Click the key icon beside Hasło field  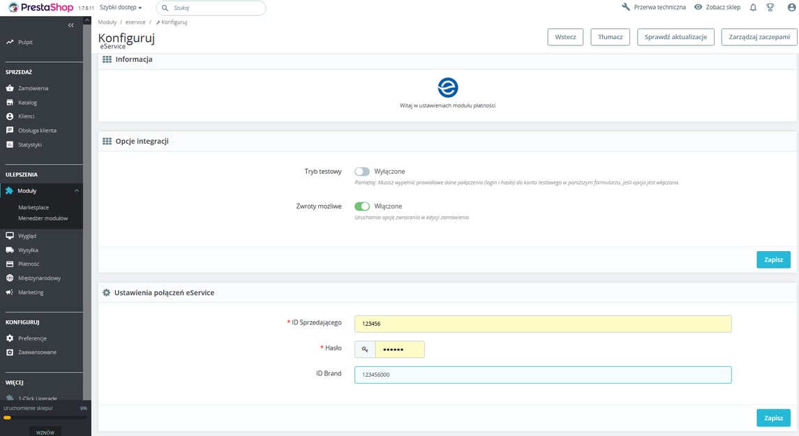click(365, 349)
